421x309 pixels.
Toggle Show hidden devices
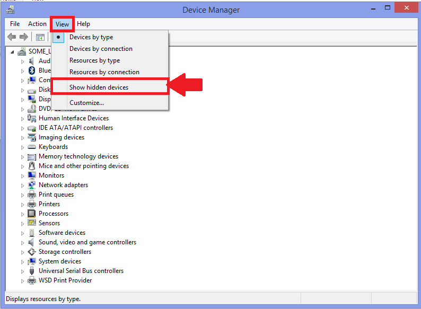[110, 87]
